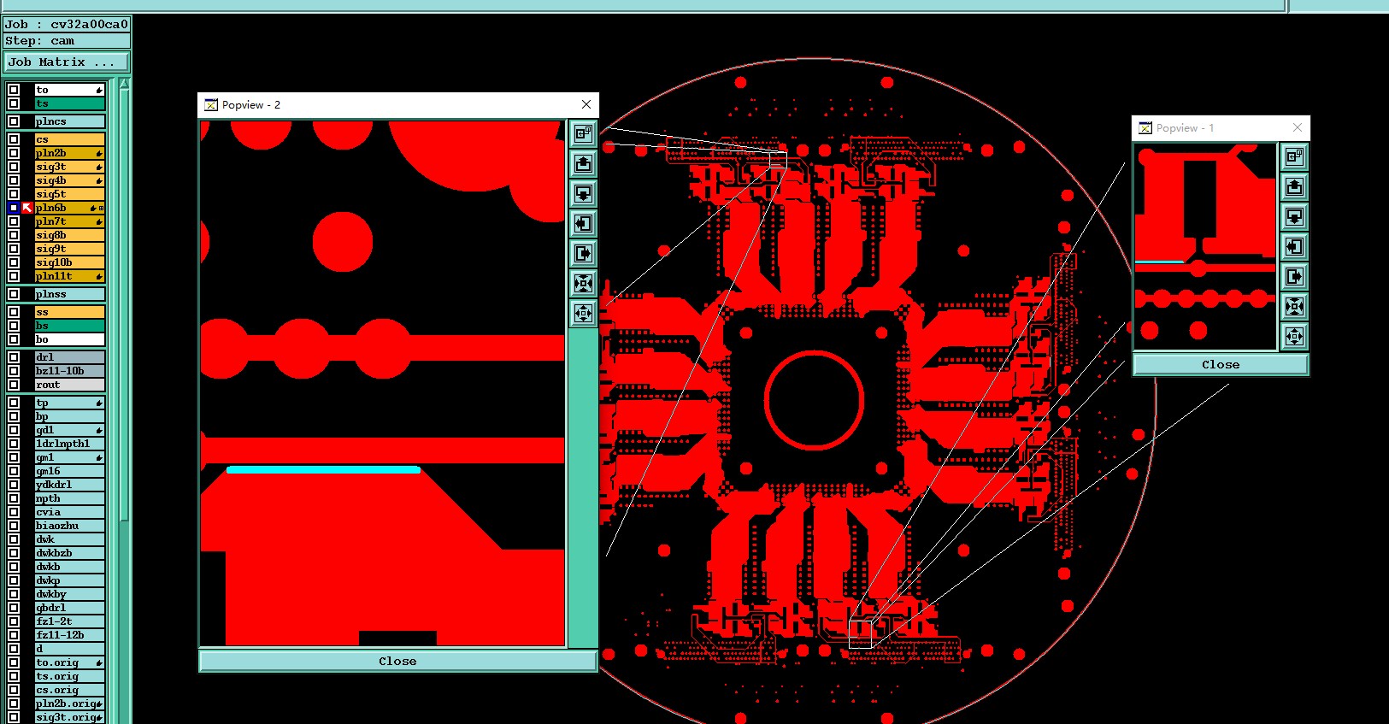
Task: Zoom in using Popview 1 inward-arrows icon
Action: point(1295,306)
